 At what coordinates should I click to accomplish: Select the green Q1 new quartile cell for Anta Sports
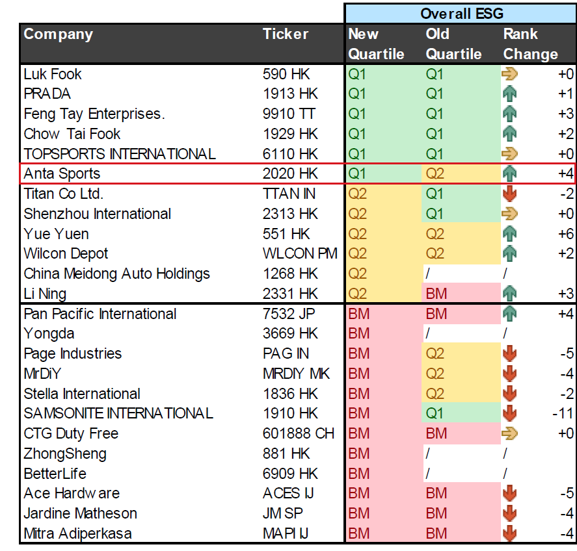pos(384,173)
